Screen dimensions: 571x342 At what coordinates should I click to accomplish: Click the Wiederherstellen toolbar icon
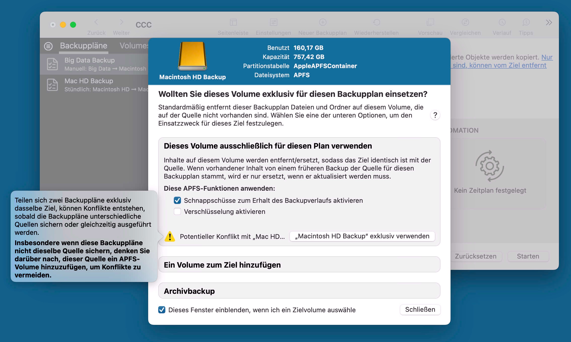(376, 22)
